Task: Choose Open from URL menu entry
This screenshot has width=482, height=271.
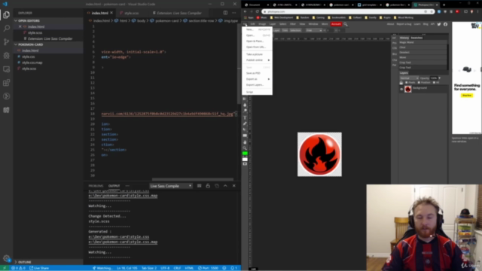Action: coord(258,47)
